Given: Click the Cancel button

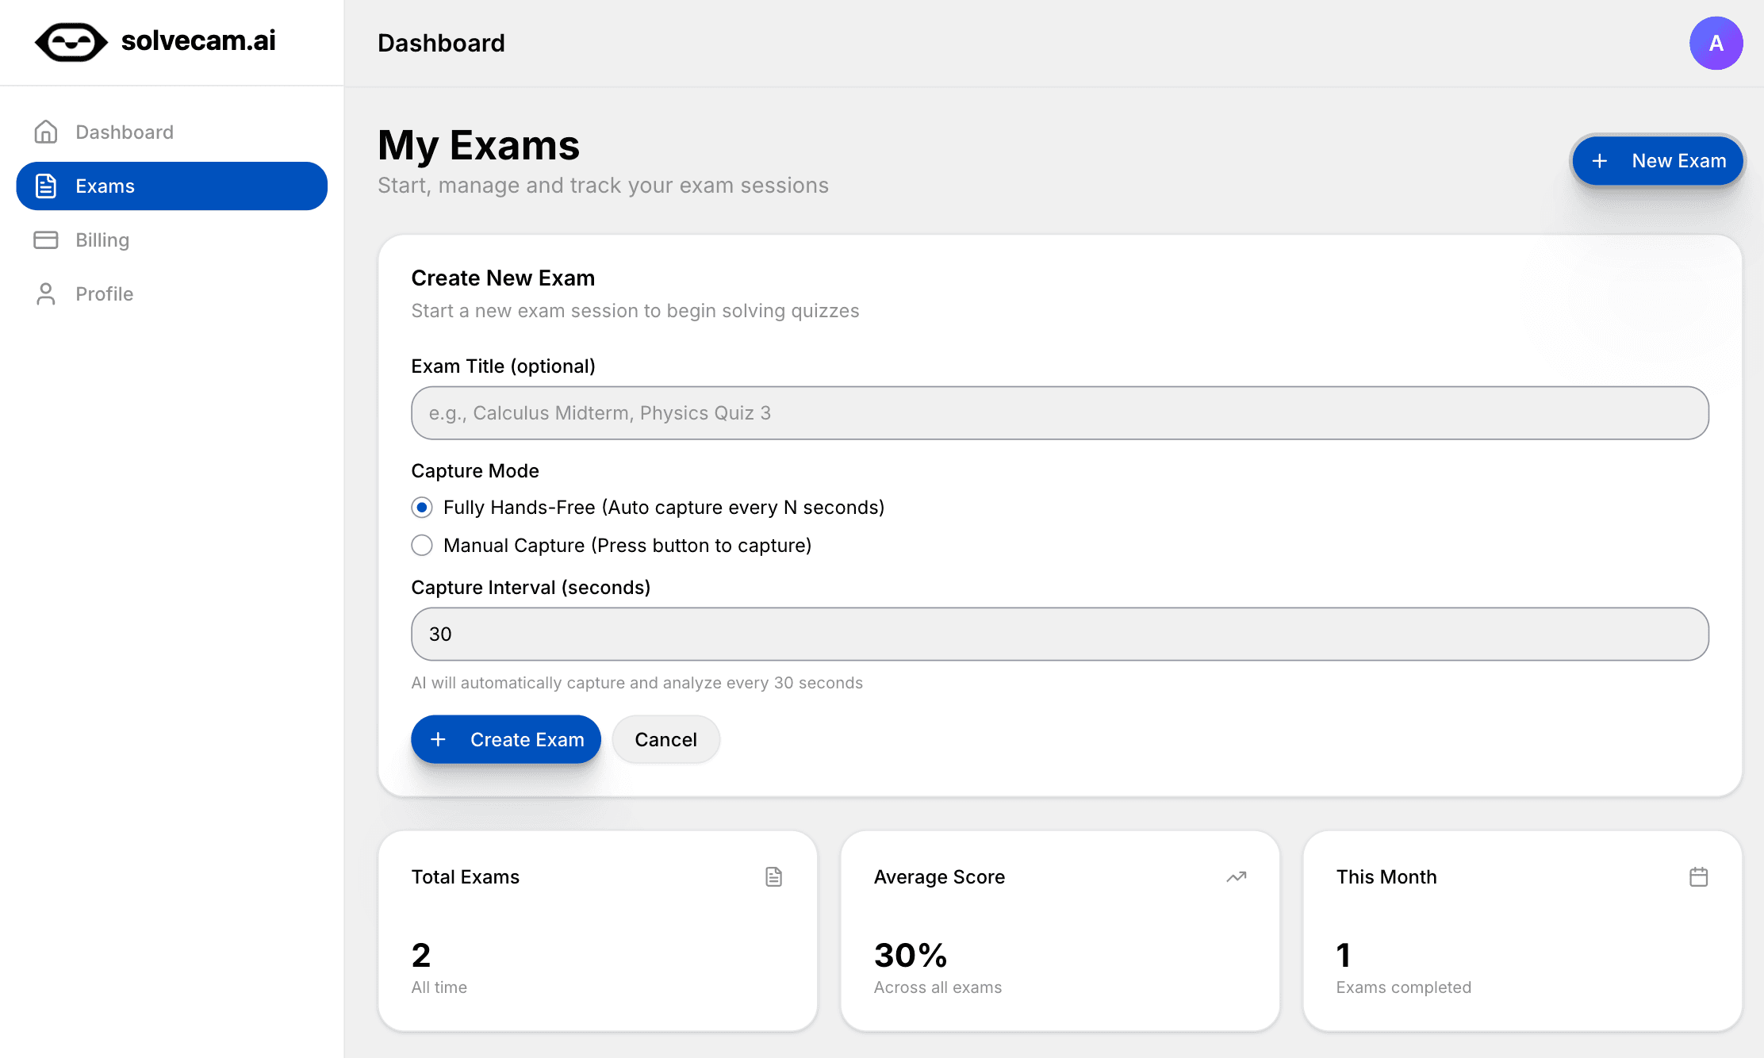Looking at the screenshot, I should 665,739.
